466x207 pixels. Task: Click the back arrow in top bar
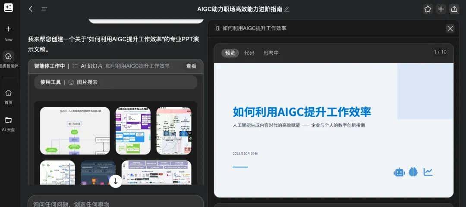tap(31, 9)
